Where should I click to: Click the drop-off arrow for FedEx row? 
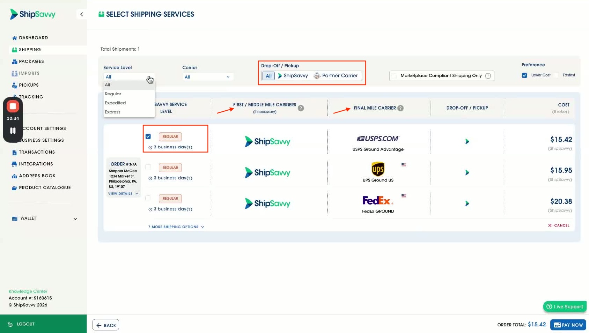(467, 203)
